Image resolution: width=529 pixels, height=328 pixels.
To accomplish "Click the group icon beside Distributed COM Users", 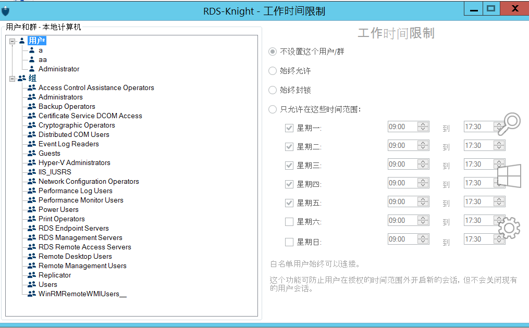I will click(x=32, y=134).
